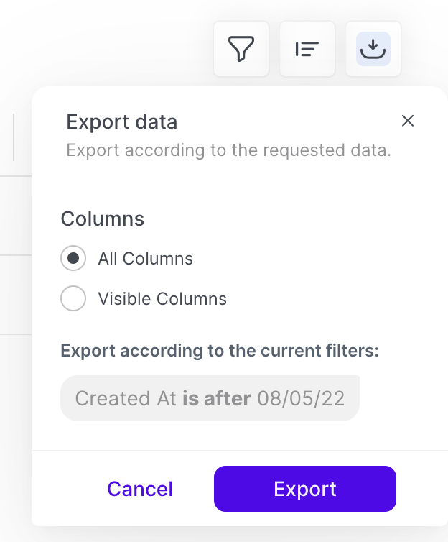Click the 'Export according to the requested data' subtitle
448x542 pixels.
pos(228,151)
